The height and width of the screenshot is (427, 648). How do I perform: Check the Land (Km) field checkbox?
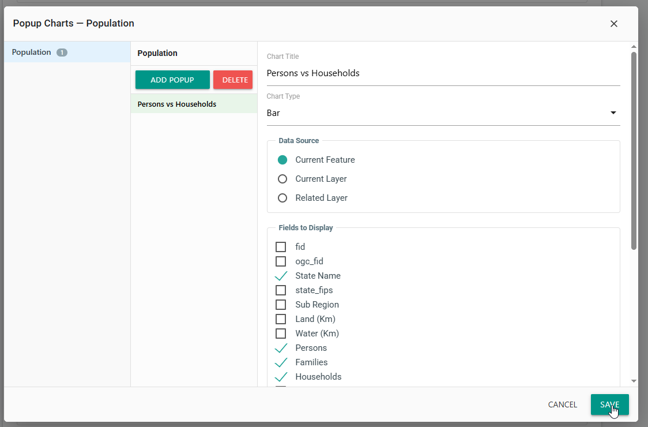pyautogui.click(x=281, y=319)
